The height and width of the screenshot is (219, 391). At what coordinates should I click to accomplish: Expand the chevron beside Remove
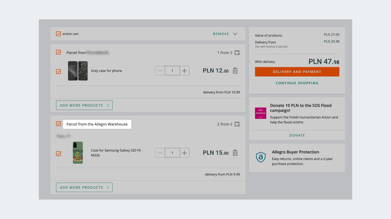[x=235, y=34]
